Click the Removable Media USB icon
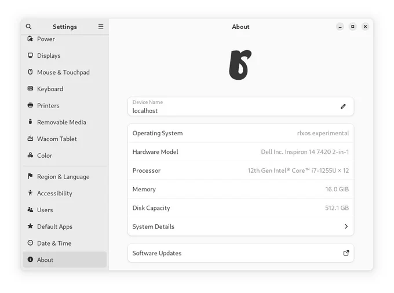Image resolution: width=394 pixels, height=293 pixels. coord(30,122)
